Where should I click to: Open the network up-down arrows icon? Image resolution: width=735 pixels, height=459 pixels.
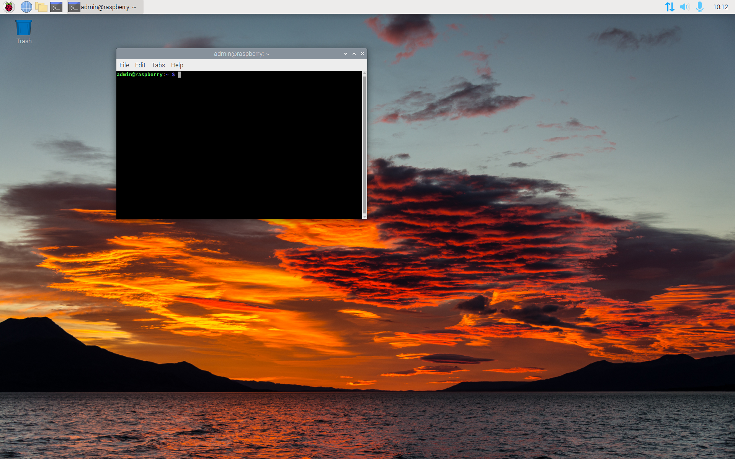tap(670, 7)
